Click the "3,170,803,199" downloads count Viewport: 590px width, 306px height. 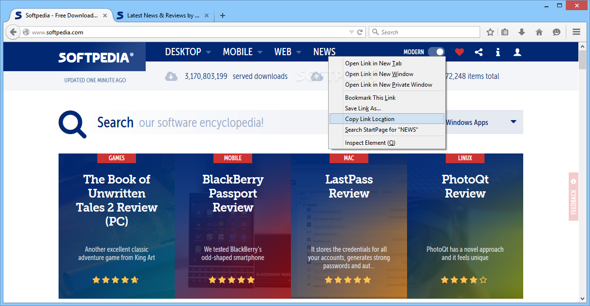pos(206,76)
